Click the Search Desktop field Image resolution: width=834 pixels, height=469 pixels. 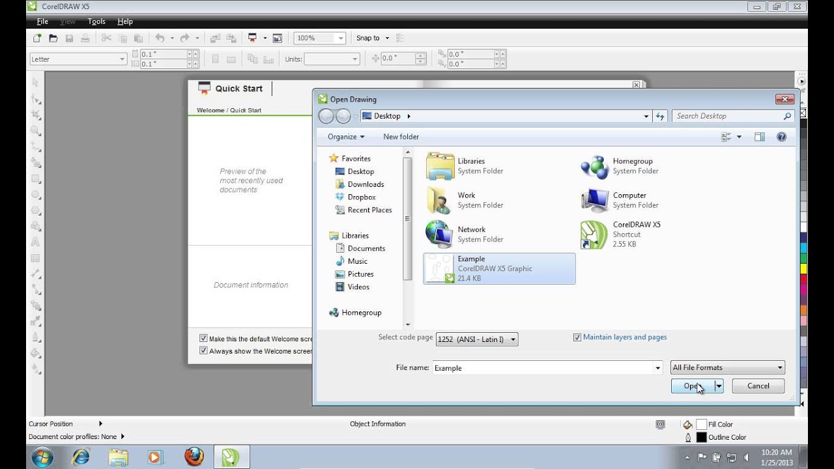pyautogui.click(x=732, y=116)
